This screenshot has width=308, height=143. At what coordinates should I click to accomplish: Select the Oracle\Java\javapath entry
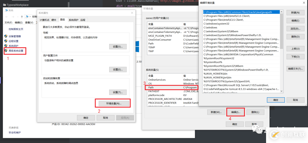241,12
